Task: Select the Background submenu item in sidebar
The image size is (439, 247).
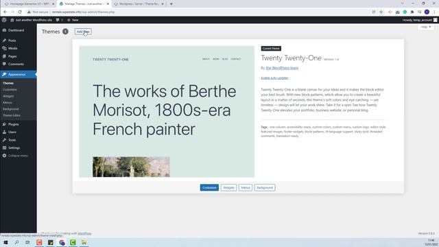Action: tap(11, 109)
